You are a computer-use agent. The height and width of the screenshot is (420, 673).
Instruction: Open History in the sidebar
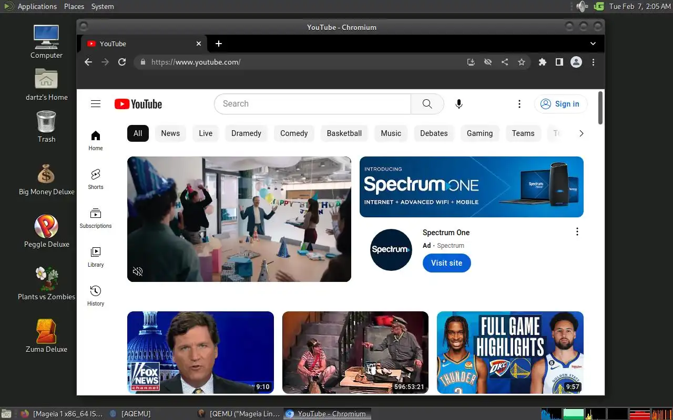pos(96,296)
